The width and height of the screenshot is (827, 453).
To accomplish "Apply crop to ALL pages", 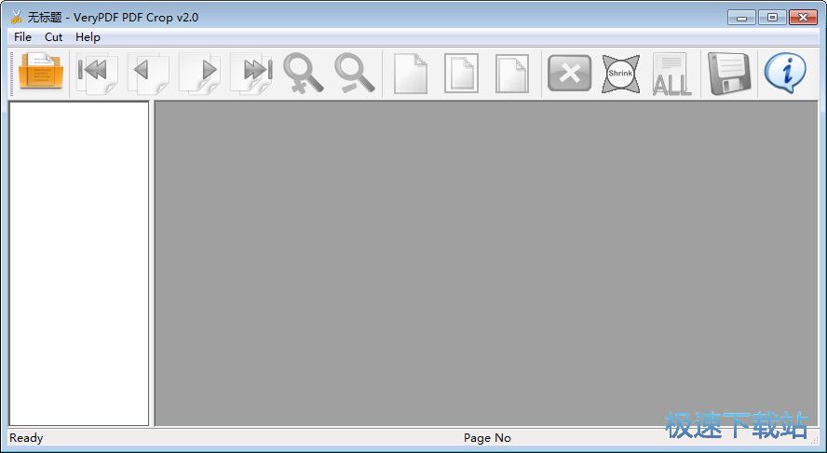I will (671, 74).
